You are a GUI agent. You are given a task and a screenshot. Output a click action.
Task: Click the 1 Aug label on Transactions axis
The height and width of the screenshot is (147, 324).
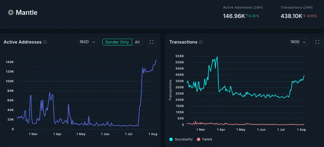(x=301, y=130)
